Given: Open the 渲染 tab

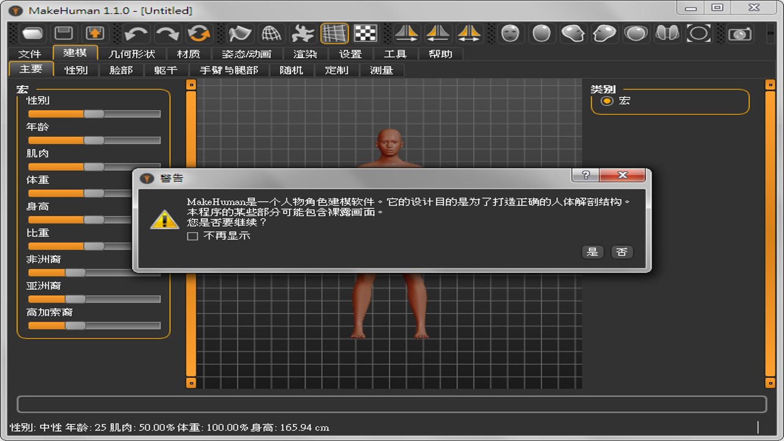Looking at the screenshot, I should point(305,54).
